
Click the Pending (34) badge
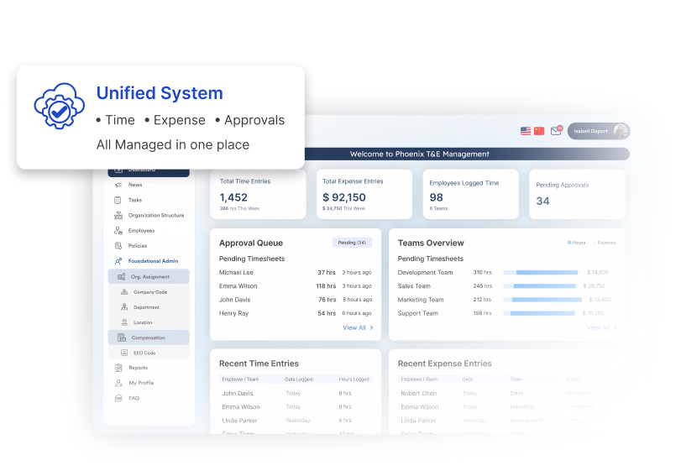(x=352, y=243)
